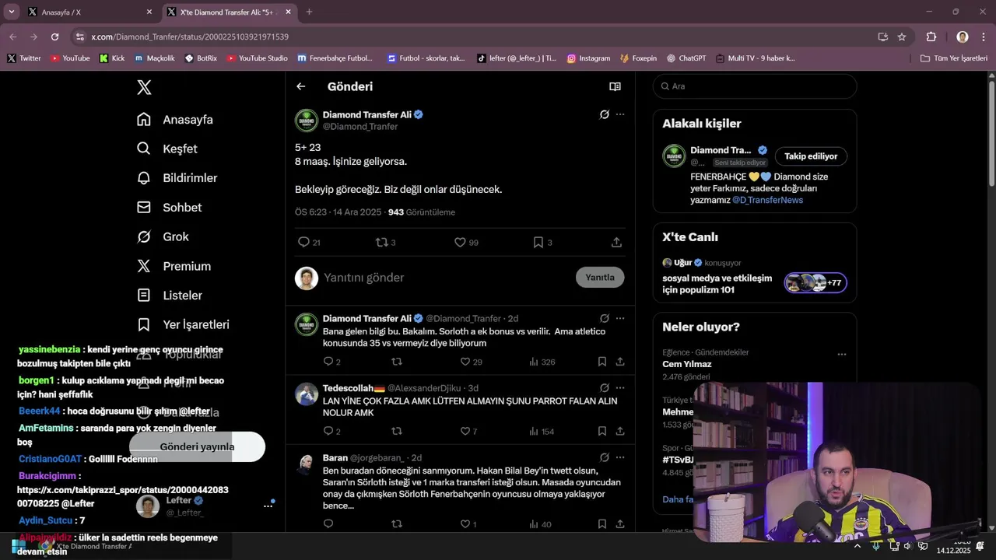View analytics showing 154 views
The width and height of the screenshot is (996, 560).
point(542,431)
